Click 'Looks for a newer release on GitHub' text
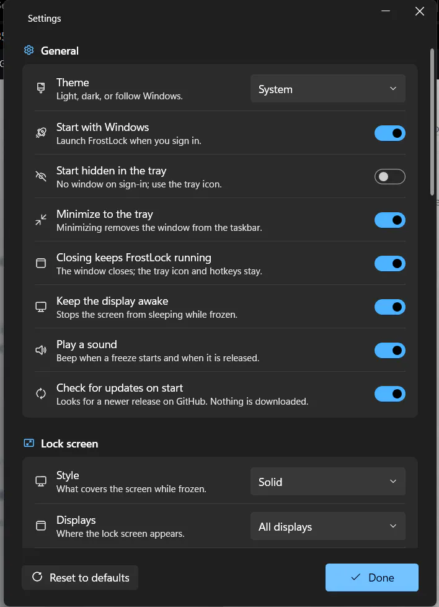This screenshot has width=439, height=607. pyautogui.click(x=182, y=402)
